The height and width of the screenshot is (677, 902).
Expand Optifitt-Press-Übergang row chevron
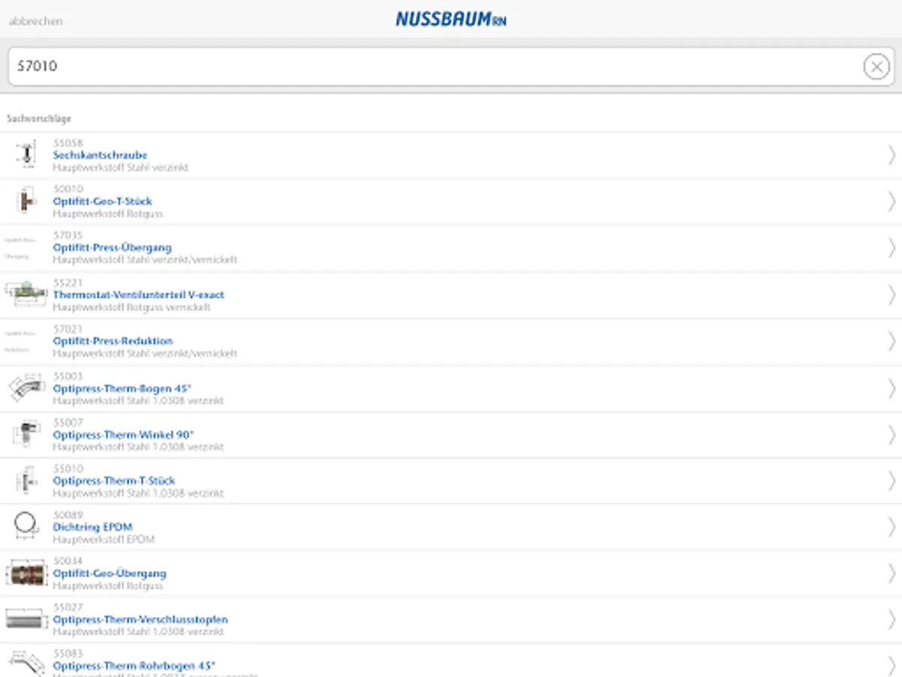coord(891,247)
